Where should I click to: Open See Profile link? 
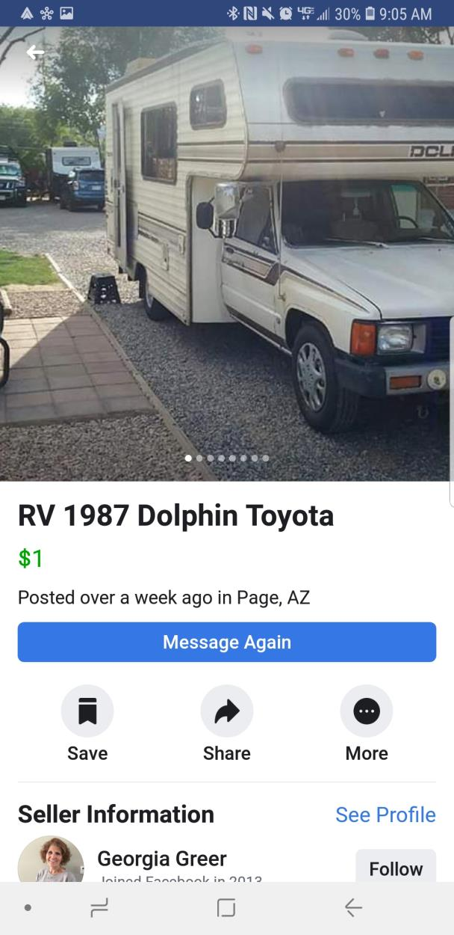[x=385, y=815]
